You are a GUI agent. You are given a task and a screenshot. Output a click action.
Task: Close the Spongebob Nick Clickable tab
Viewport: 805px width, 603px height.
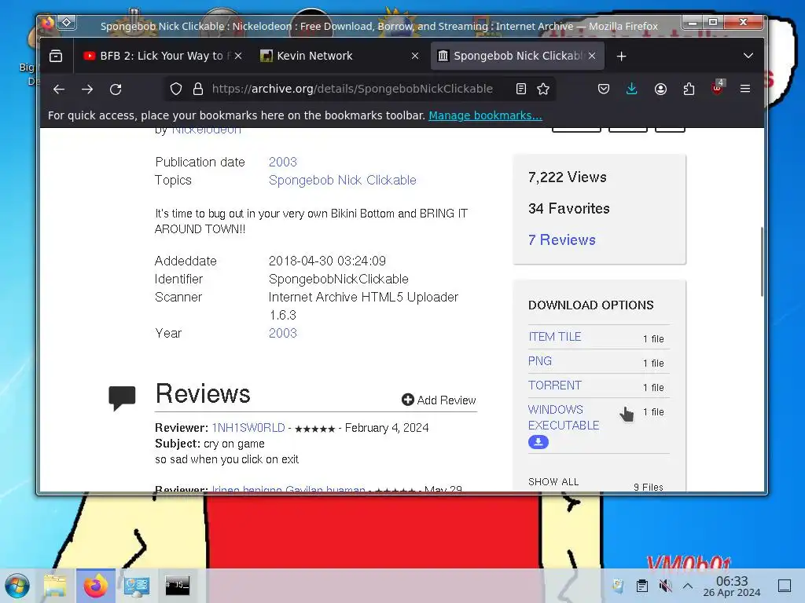[592, 56]
